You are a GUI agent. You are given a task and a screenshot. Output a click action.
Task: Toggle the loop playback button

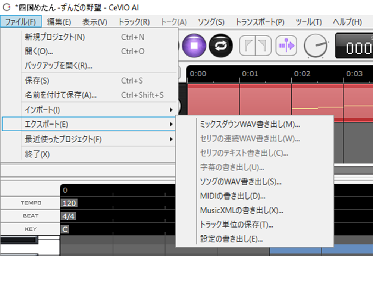click(x=220, y=46)
